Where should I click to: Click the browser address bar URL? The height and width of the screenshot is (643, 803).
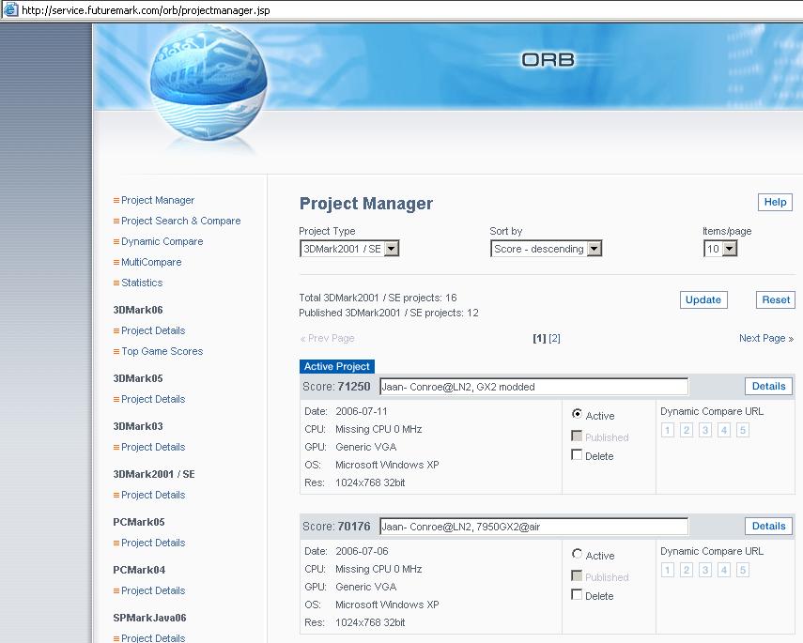(x=146, y=10)
